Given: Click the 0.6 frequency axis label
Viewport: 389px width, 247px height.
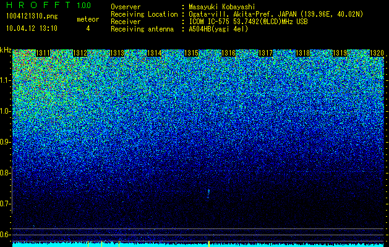Looking at the screenshot, I should click(x=5, y=235).
